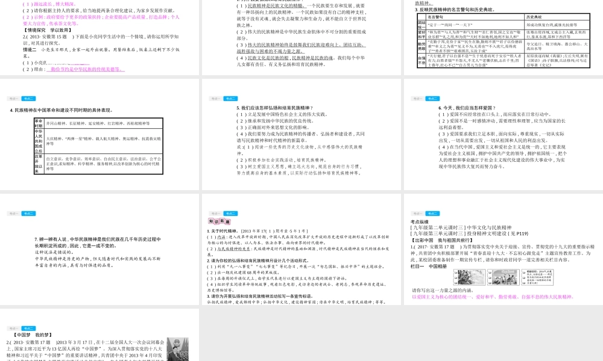603x361 pixels.
Task: Click table cell 中华人民共和国成立后
Action: (x=39, y=141)
